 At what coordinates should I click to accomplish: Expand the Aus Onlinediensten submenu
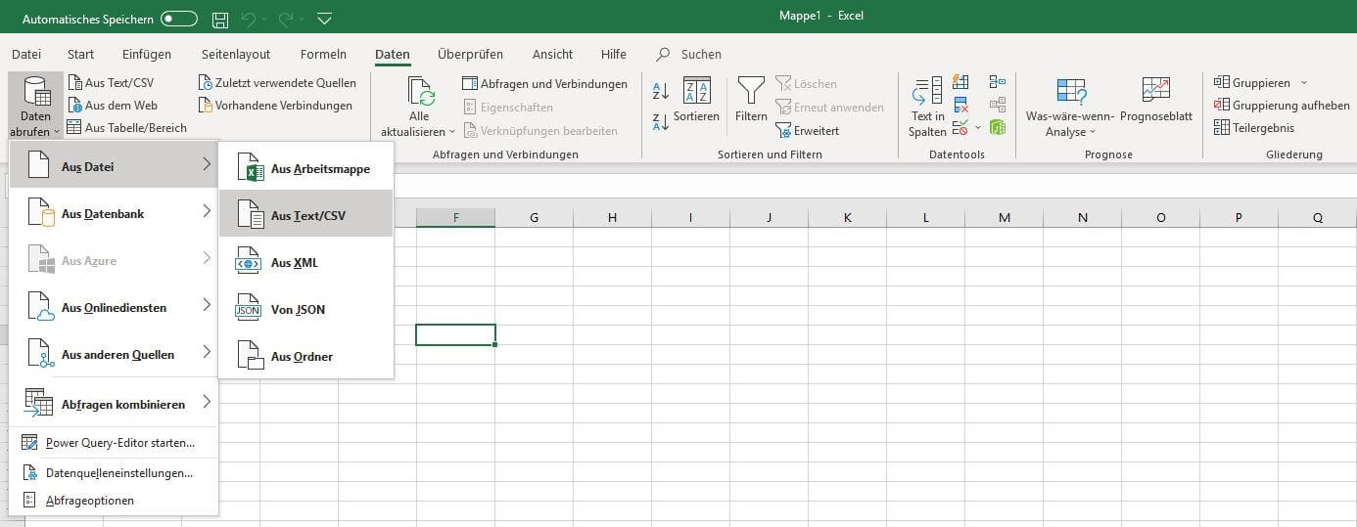click(113, 307)
